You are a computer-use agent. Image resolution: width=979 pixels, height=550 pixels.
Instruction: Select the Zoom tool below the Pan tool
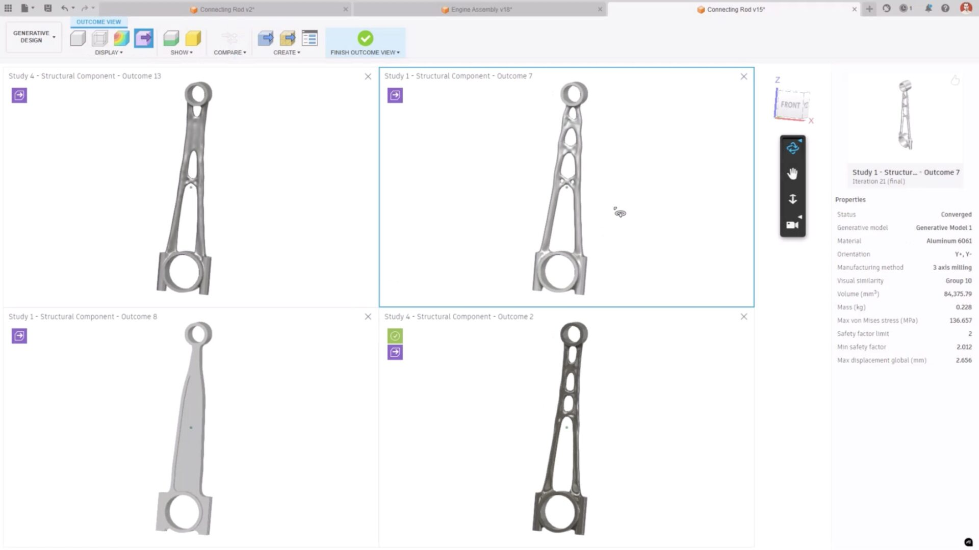[792, 199]
